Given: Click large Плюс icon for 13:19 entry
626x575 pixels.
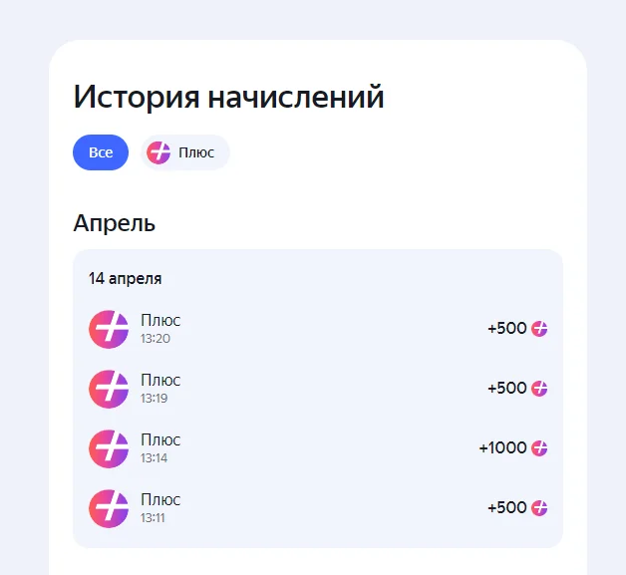Looking at the screenshot, I should pyautogui.click(x=109, y=389).
